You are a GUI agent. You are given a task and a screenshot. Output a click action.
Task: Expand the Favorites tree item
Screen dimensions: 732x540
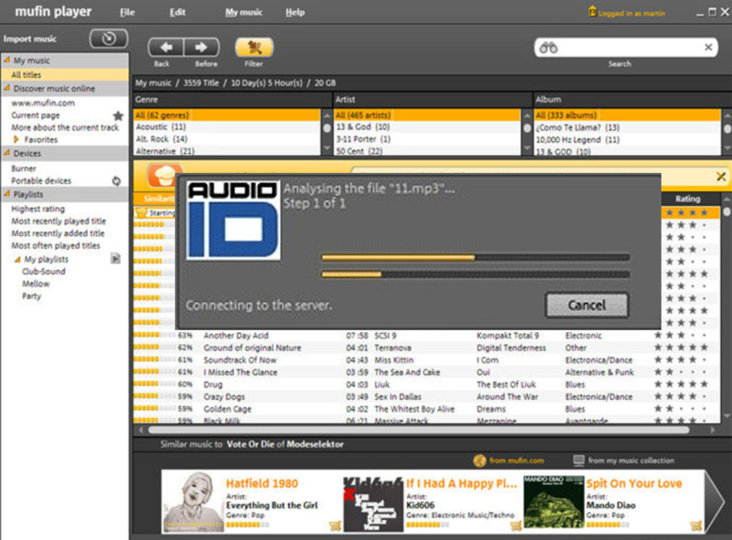tap(16, 140)
